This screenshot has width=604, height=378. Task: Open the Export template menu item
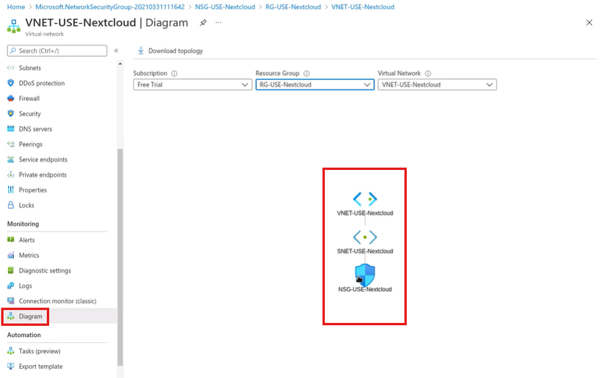point(40,366)
